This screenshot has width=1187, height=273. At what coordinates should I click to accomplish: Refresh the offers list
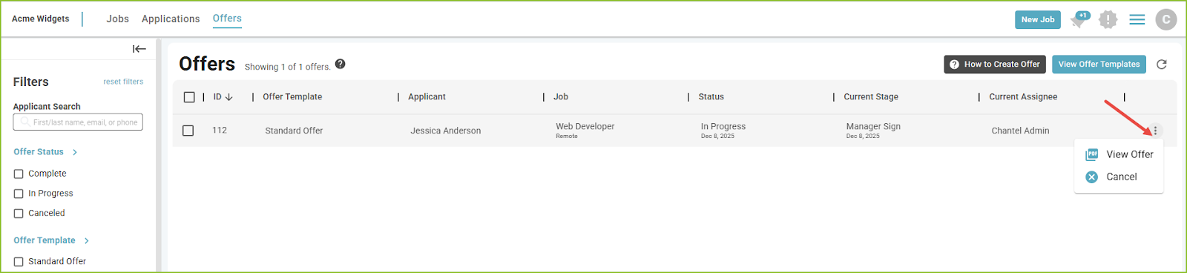[1162, 65]
